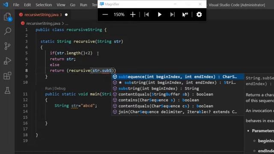This screenshot has width=274, height=154.
Task: Click line number 8 in gutter
Action: (x=27, y=71)
